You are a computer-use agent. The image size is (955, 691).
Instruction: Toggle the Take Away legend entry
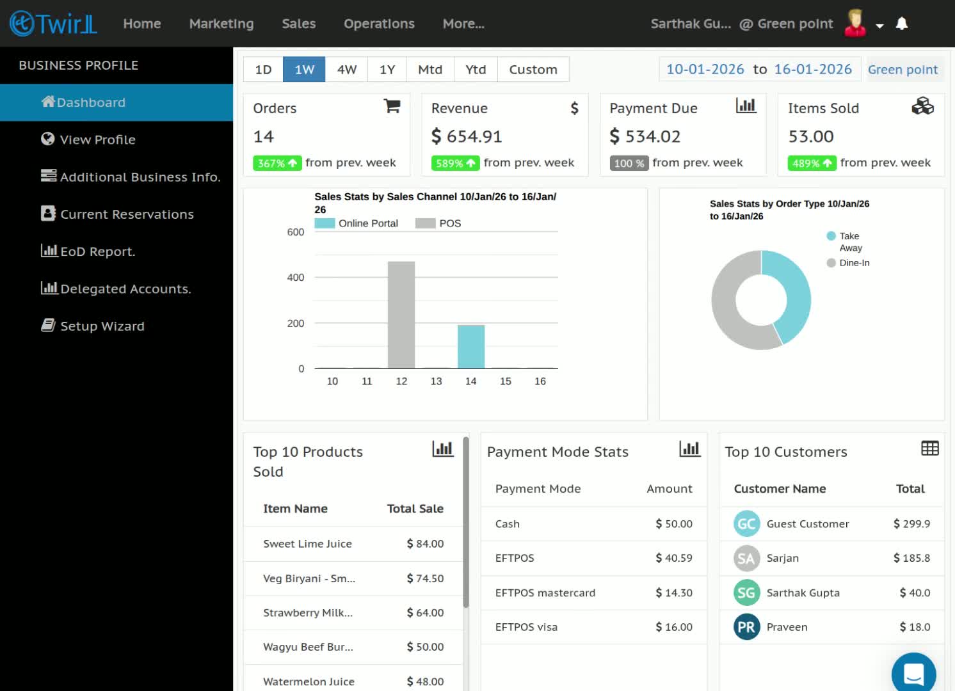pos(845,242)
